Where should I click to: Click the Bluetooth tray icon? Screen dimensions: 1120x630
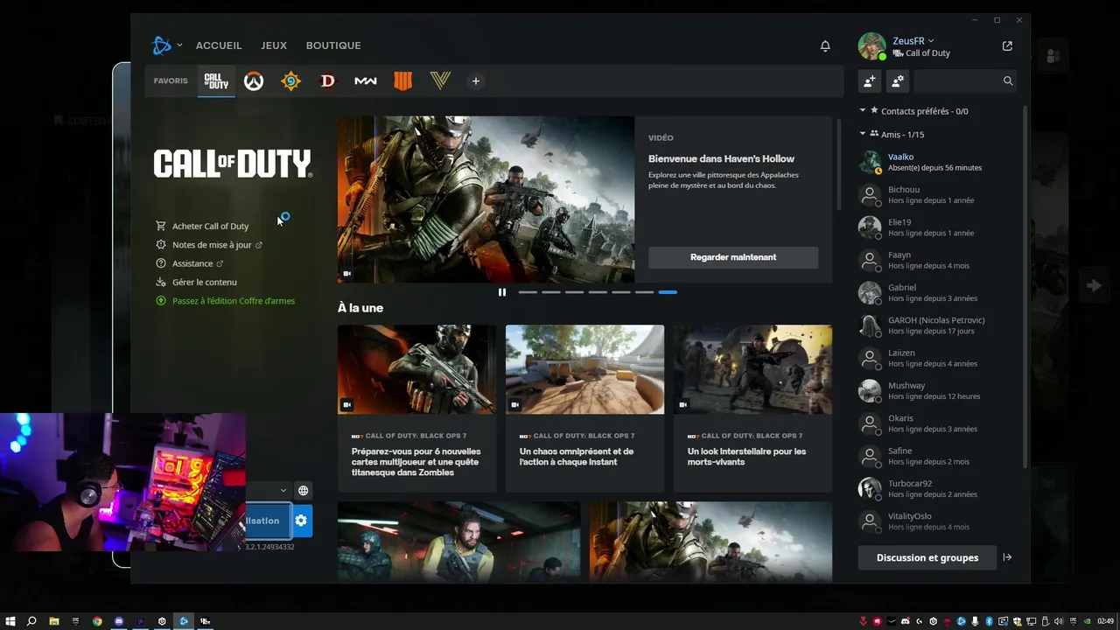[990, 621]
